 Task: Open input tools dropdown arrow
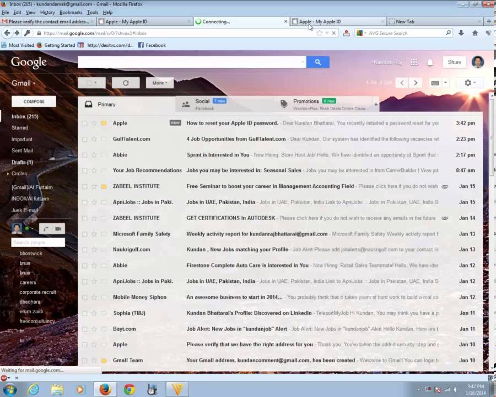coord(445,83)
